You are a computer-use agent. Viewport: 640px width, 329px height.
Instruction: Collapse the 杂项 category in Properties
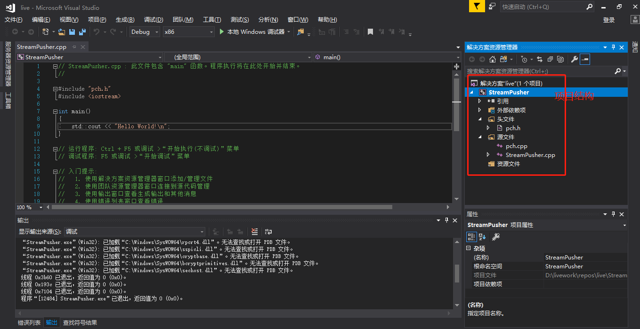[469, 248]
